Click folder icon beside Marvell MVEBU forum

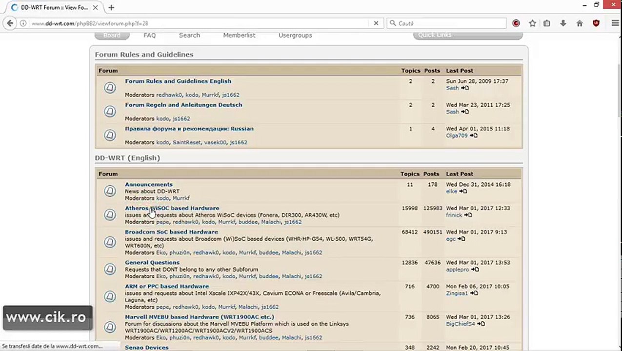(110, 327)
